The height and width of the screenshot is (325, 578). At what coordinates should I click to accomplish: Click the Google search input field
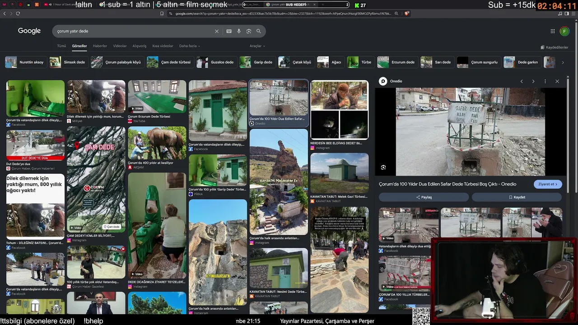(x=133, y=31)
